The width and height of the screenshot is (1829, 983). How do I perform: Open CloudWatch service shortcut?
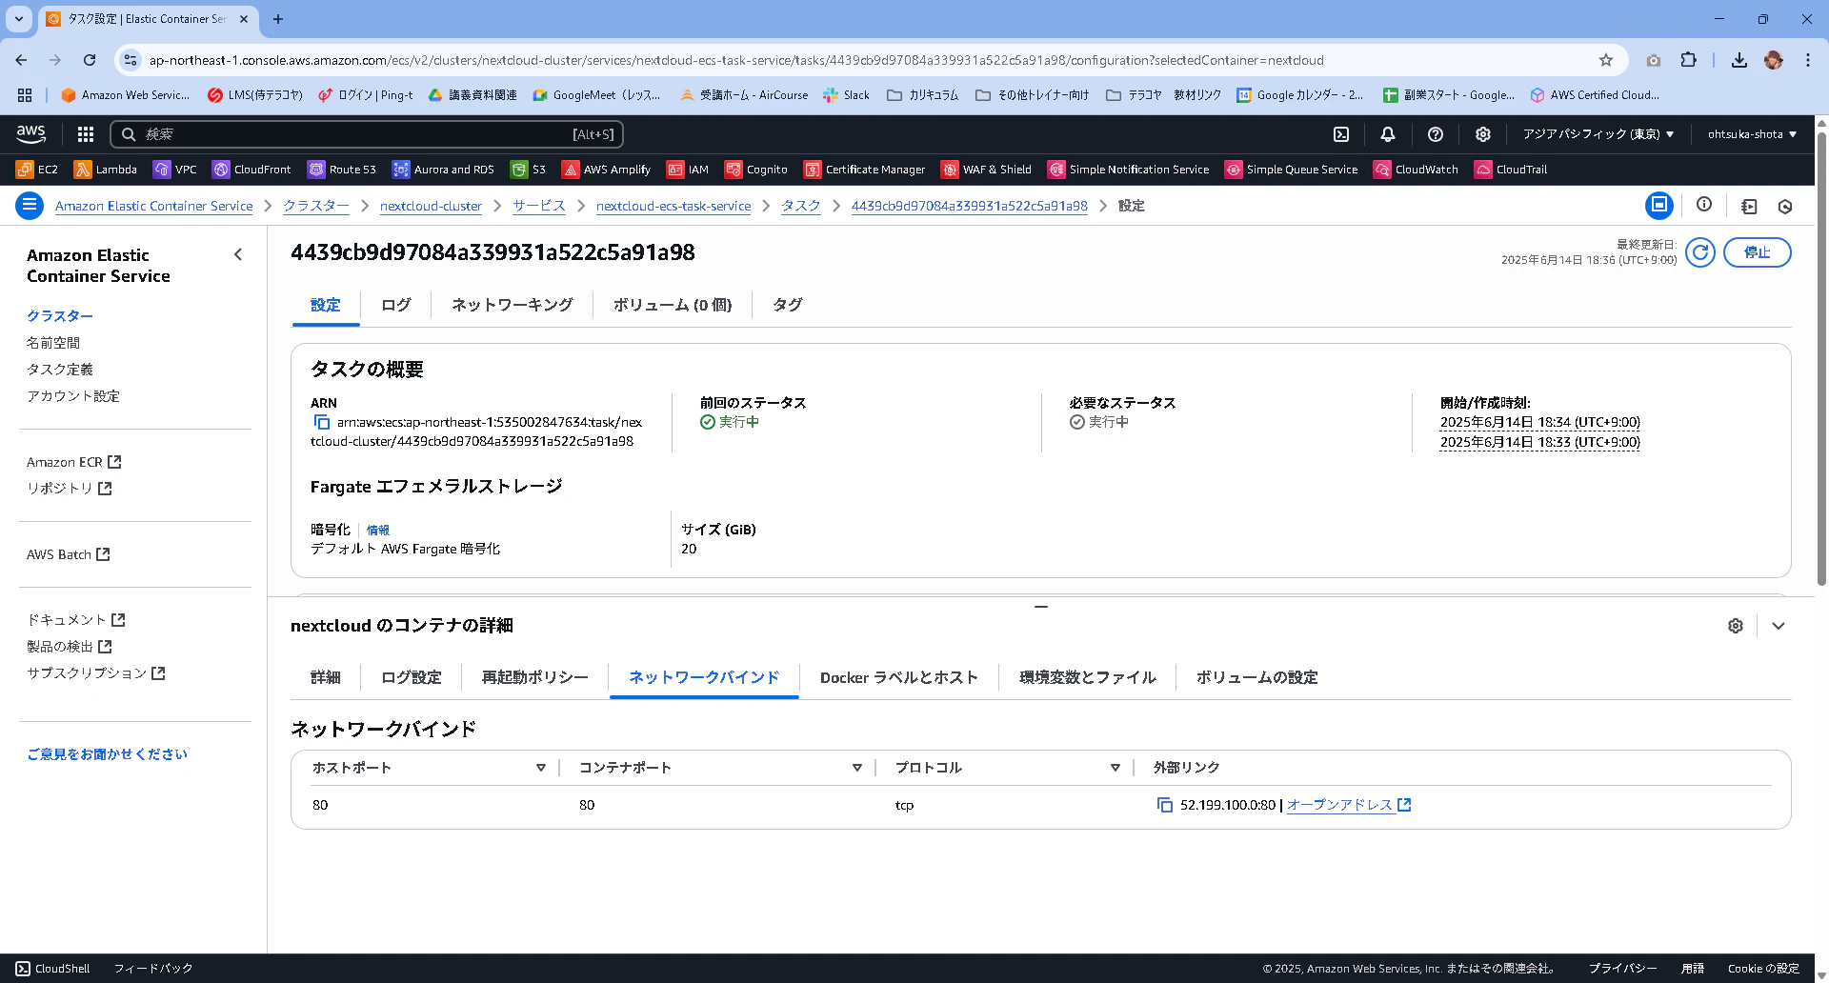coord(1416,170)
